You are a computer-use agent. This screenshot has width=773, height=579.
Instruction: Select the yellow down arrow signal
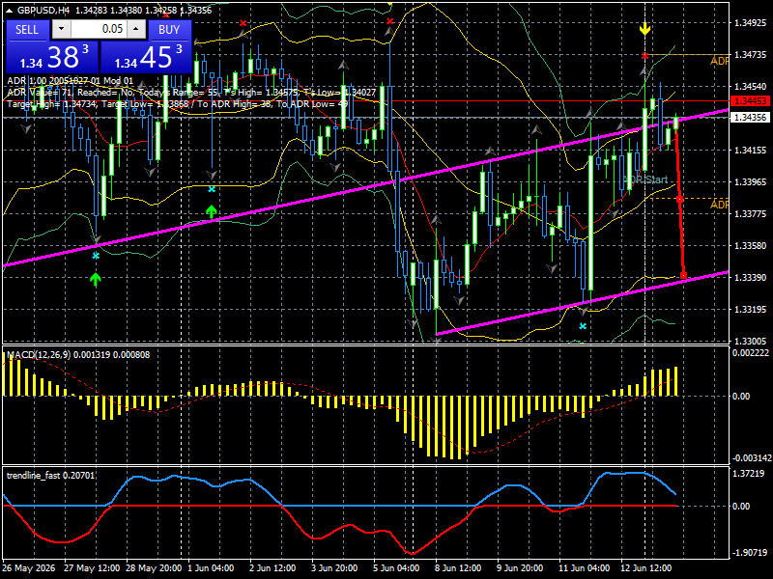pyautogui.click(x=644, y=29)
